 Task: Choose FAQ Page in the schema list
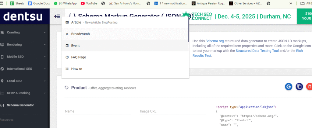coord(79,57)
